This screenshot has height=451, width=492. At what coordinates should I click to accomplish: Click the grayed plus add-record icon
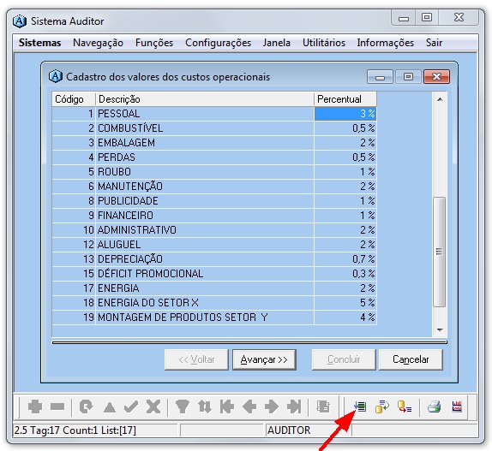(x=35, y=406)
